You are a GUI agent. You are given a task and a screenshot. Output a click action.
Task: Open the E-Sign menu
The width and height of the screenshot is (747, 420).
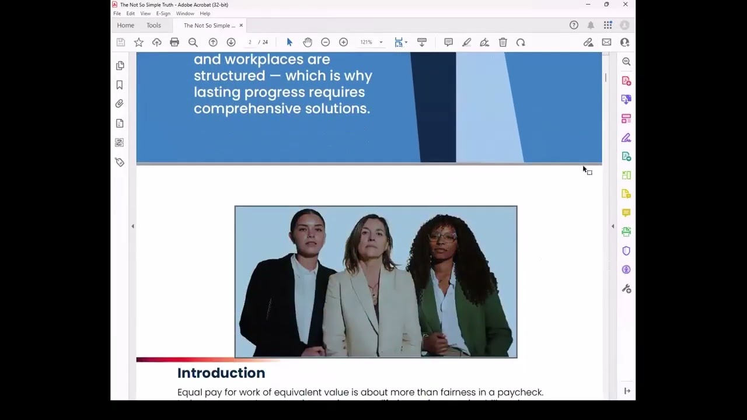pyautogui.click(x=163, y=13)
